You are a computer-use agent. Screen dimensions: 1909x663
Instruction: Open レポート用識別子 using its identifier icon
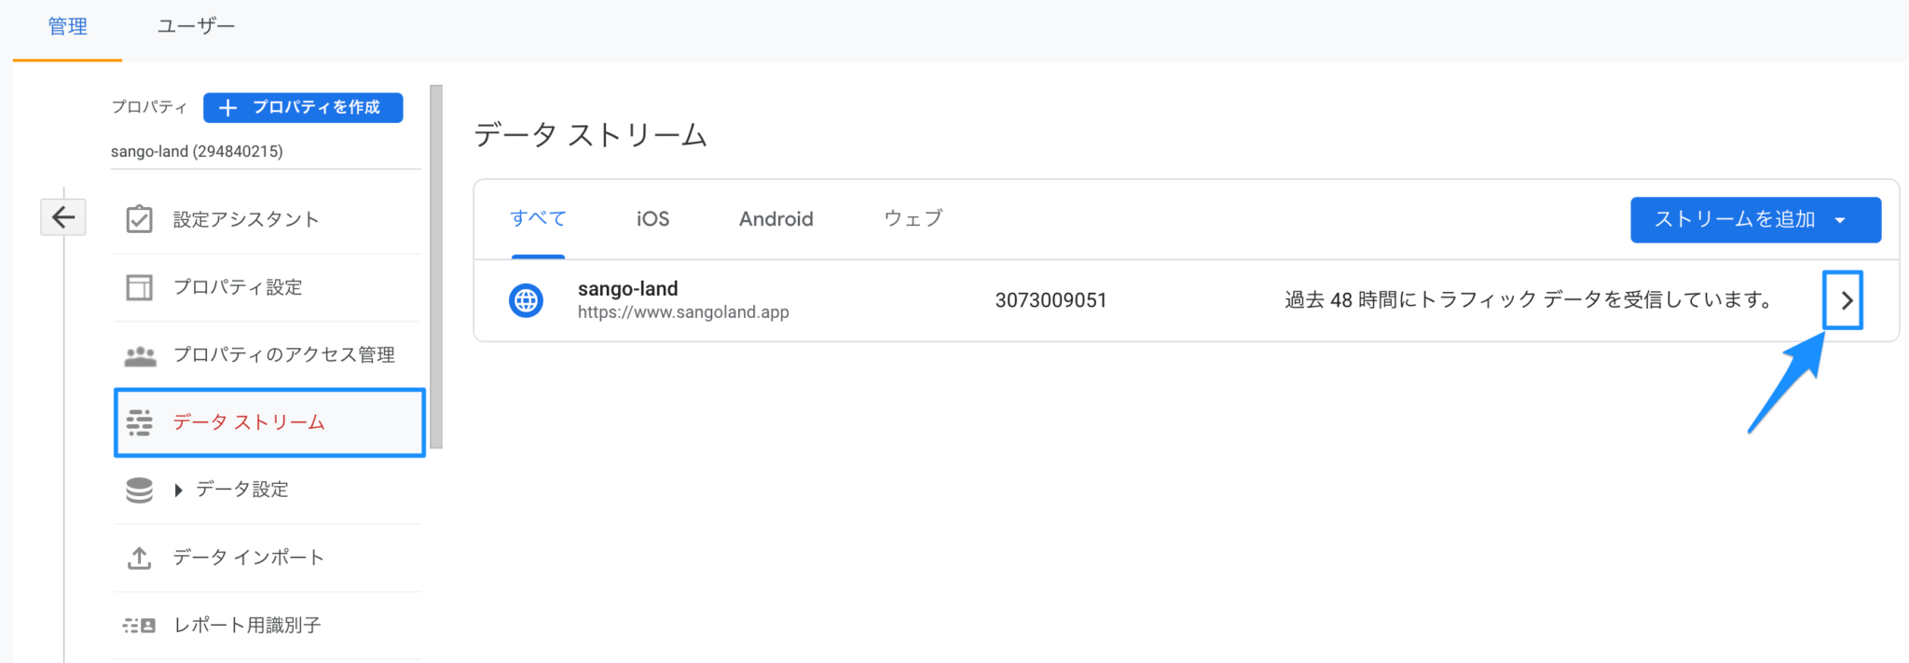[x=139, y=625]
